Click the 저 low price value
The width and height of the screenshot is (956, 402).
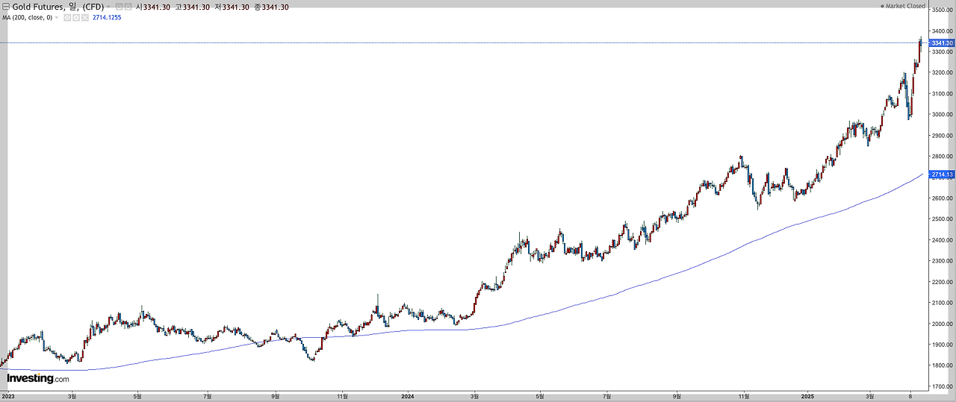tap(236, 7)
